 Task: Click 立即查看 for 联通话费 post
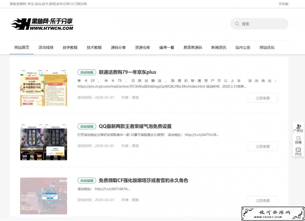(x=263, y=98)
